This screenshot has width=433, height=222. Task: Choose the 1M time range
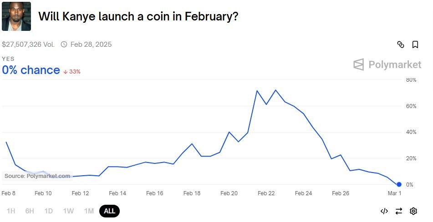click(x=89, y=211)
